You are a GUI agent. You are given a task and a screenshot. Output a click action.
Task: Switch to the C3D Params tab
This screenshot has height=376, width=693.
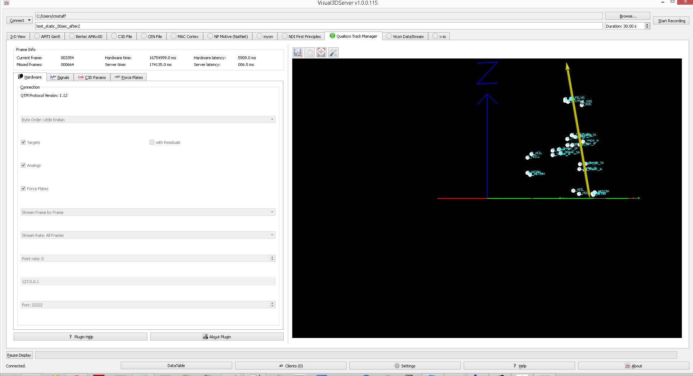click(92, 77)
